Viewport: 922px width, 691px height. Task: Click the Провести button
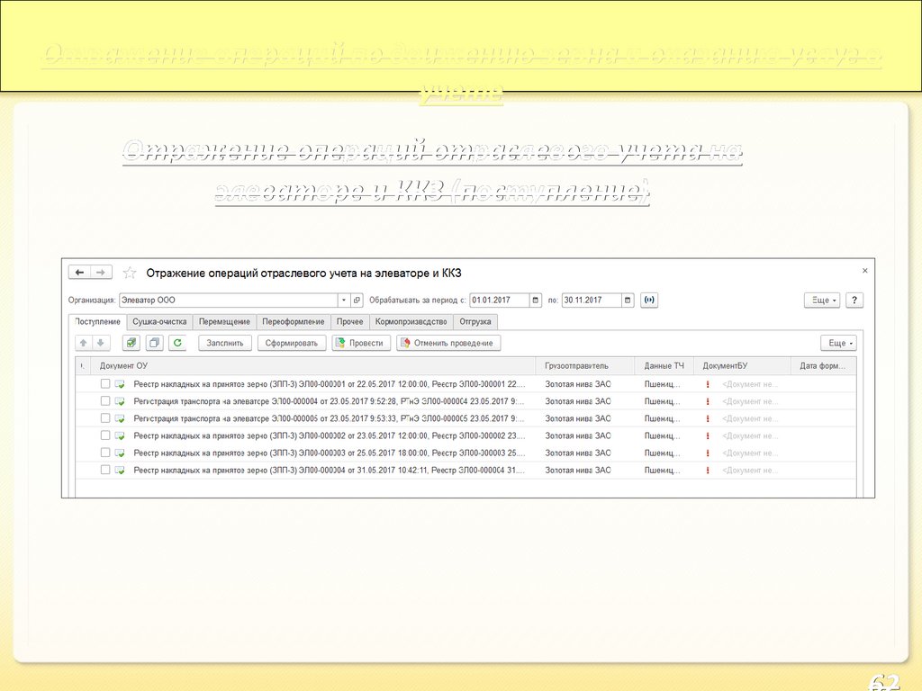coord(361,343)
